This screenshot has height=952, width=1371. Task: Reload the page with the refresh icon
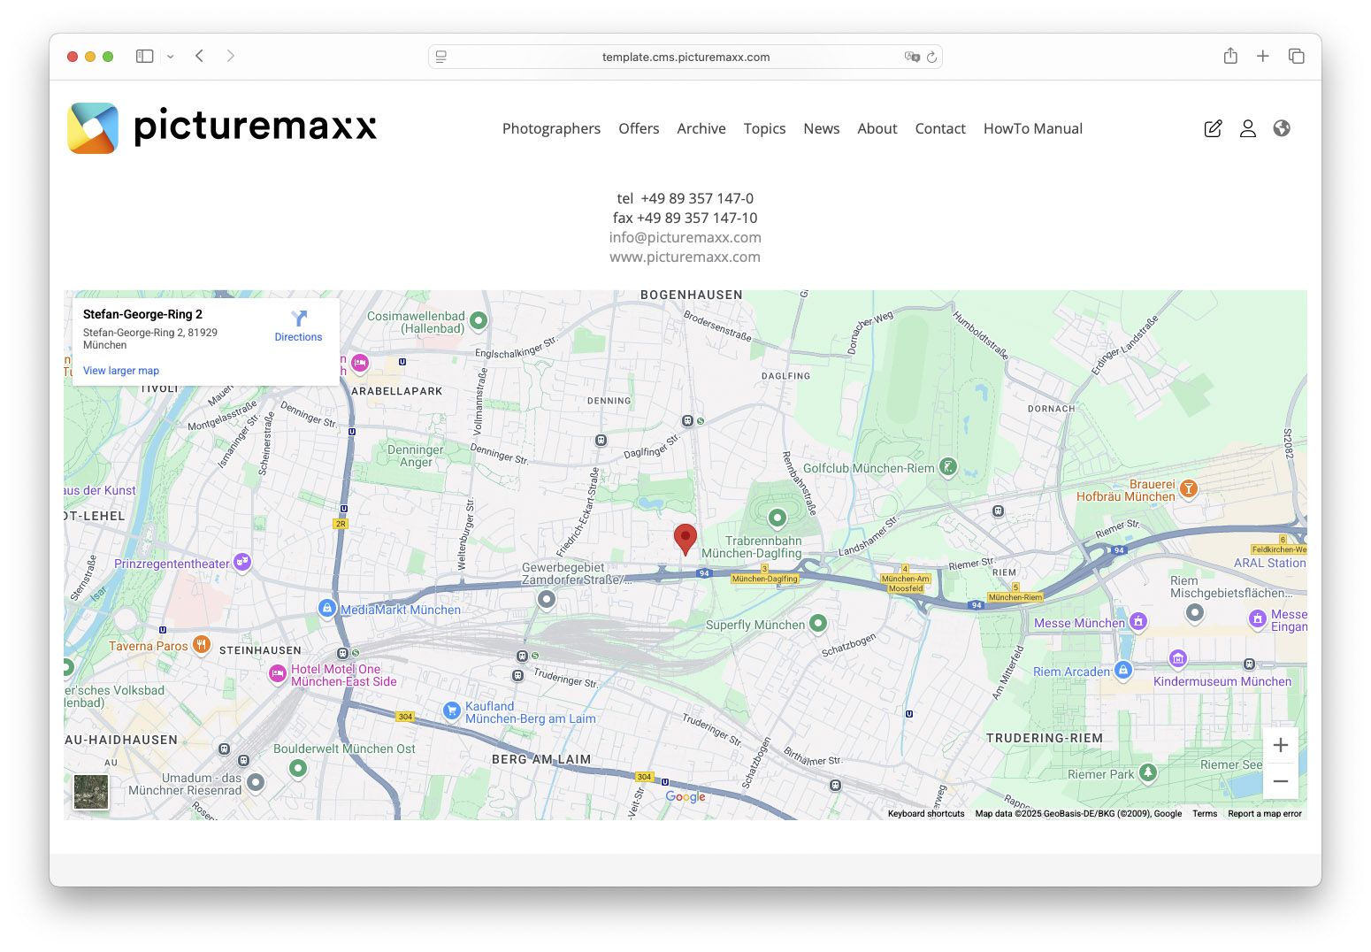[x=931, y=57]
